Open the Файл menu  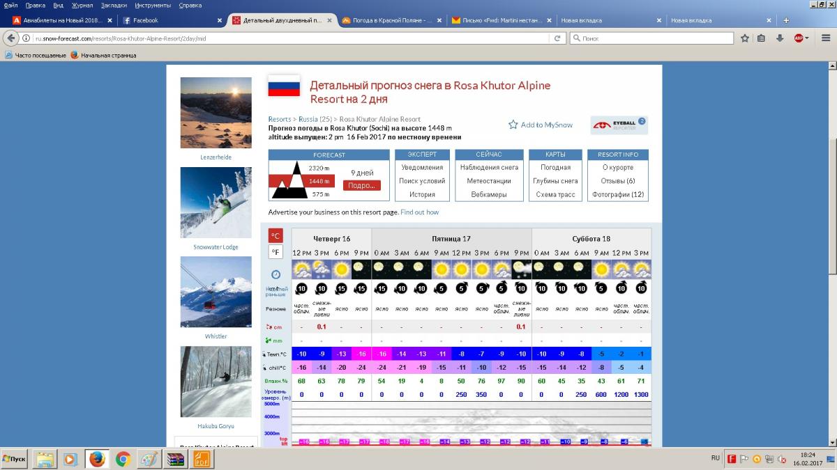[x=10, y=5]
